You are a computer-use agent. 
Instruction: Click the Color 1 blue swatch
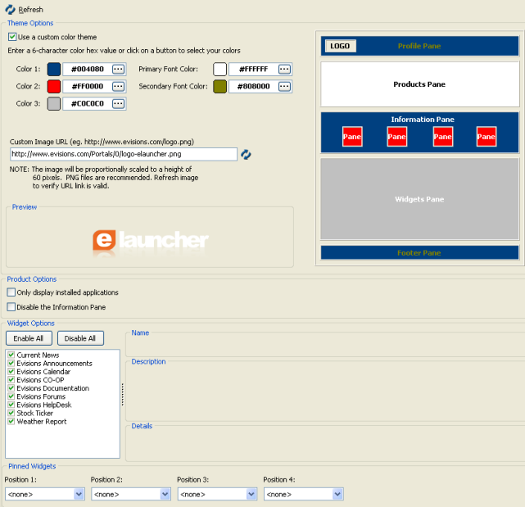click(54, 70)
